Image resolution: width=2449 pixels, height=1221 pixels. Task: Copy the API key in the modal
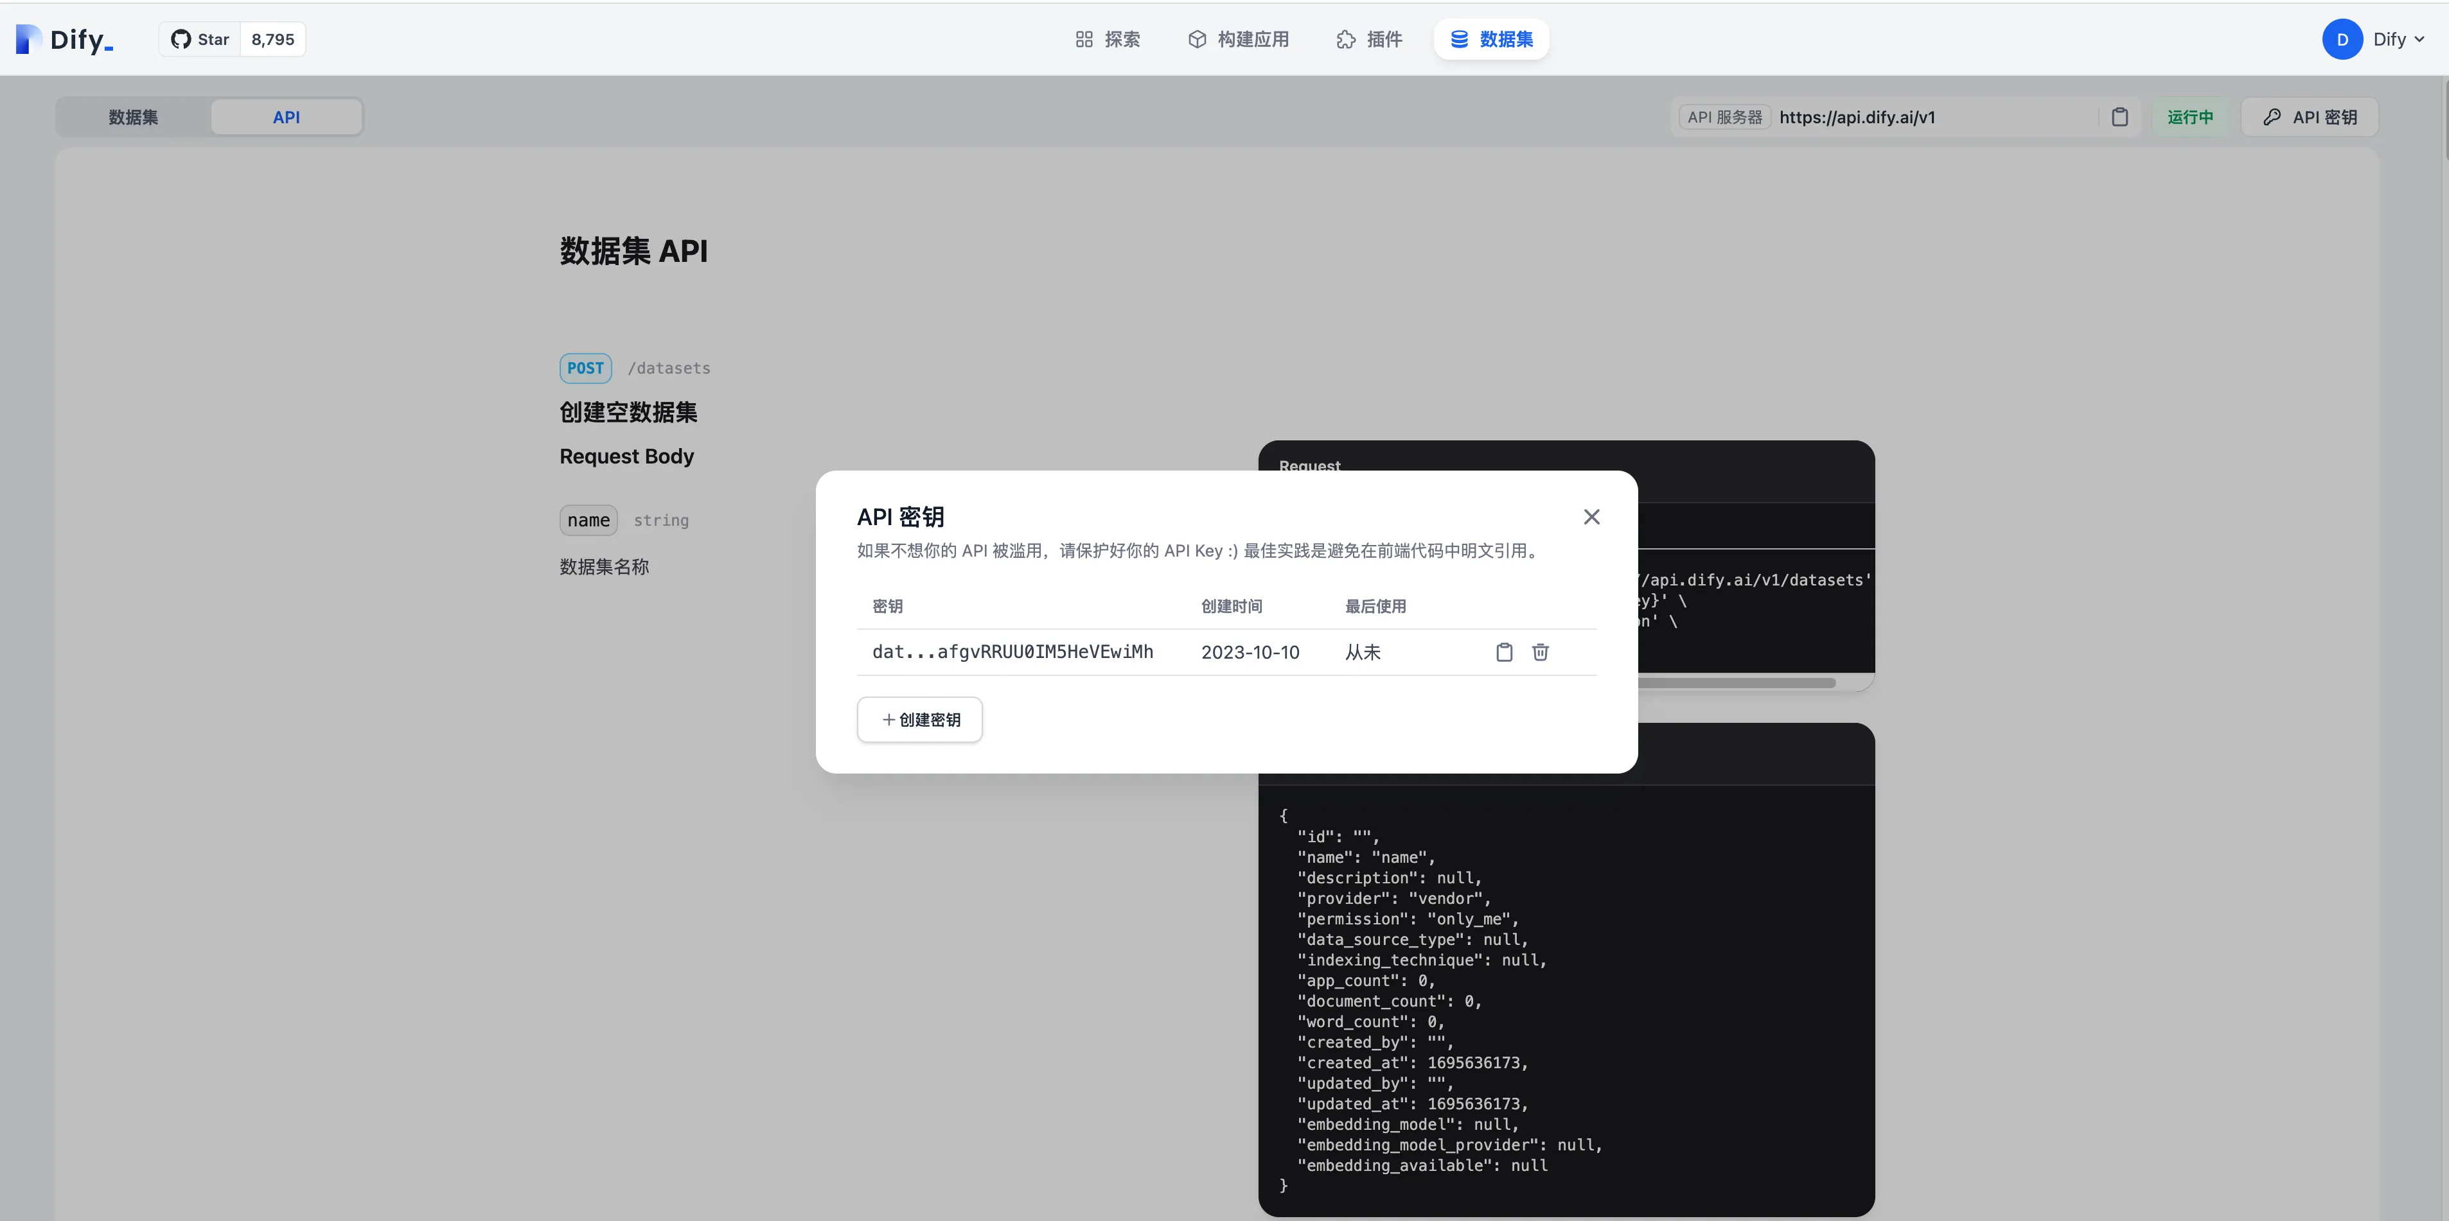(1504, 652)
